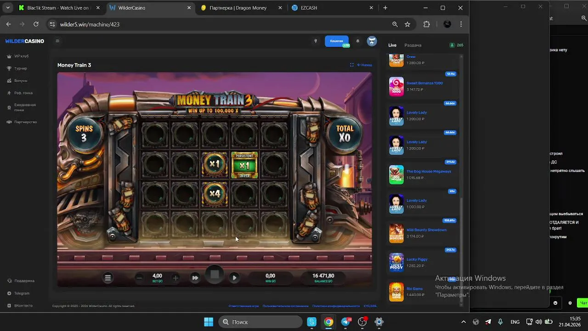This screenshot has height=331, width=588.
Task: Show hidden system tray icons
Action: coord(463,322)
